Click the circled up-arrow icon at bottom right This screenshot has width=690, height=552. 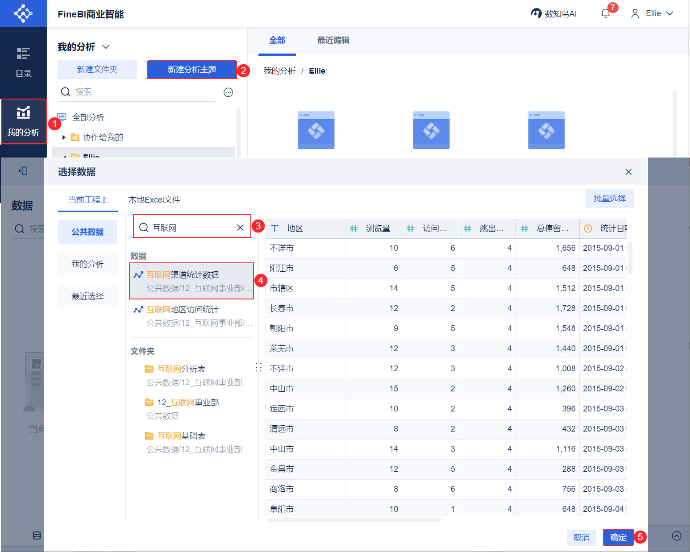coord(677,536)
